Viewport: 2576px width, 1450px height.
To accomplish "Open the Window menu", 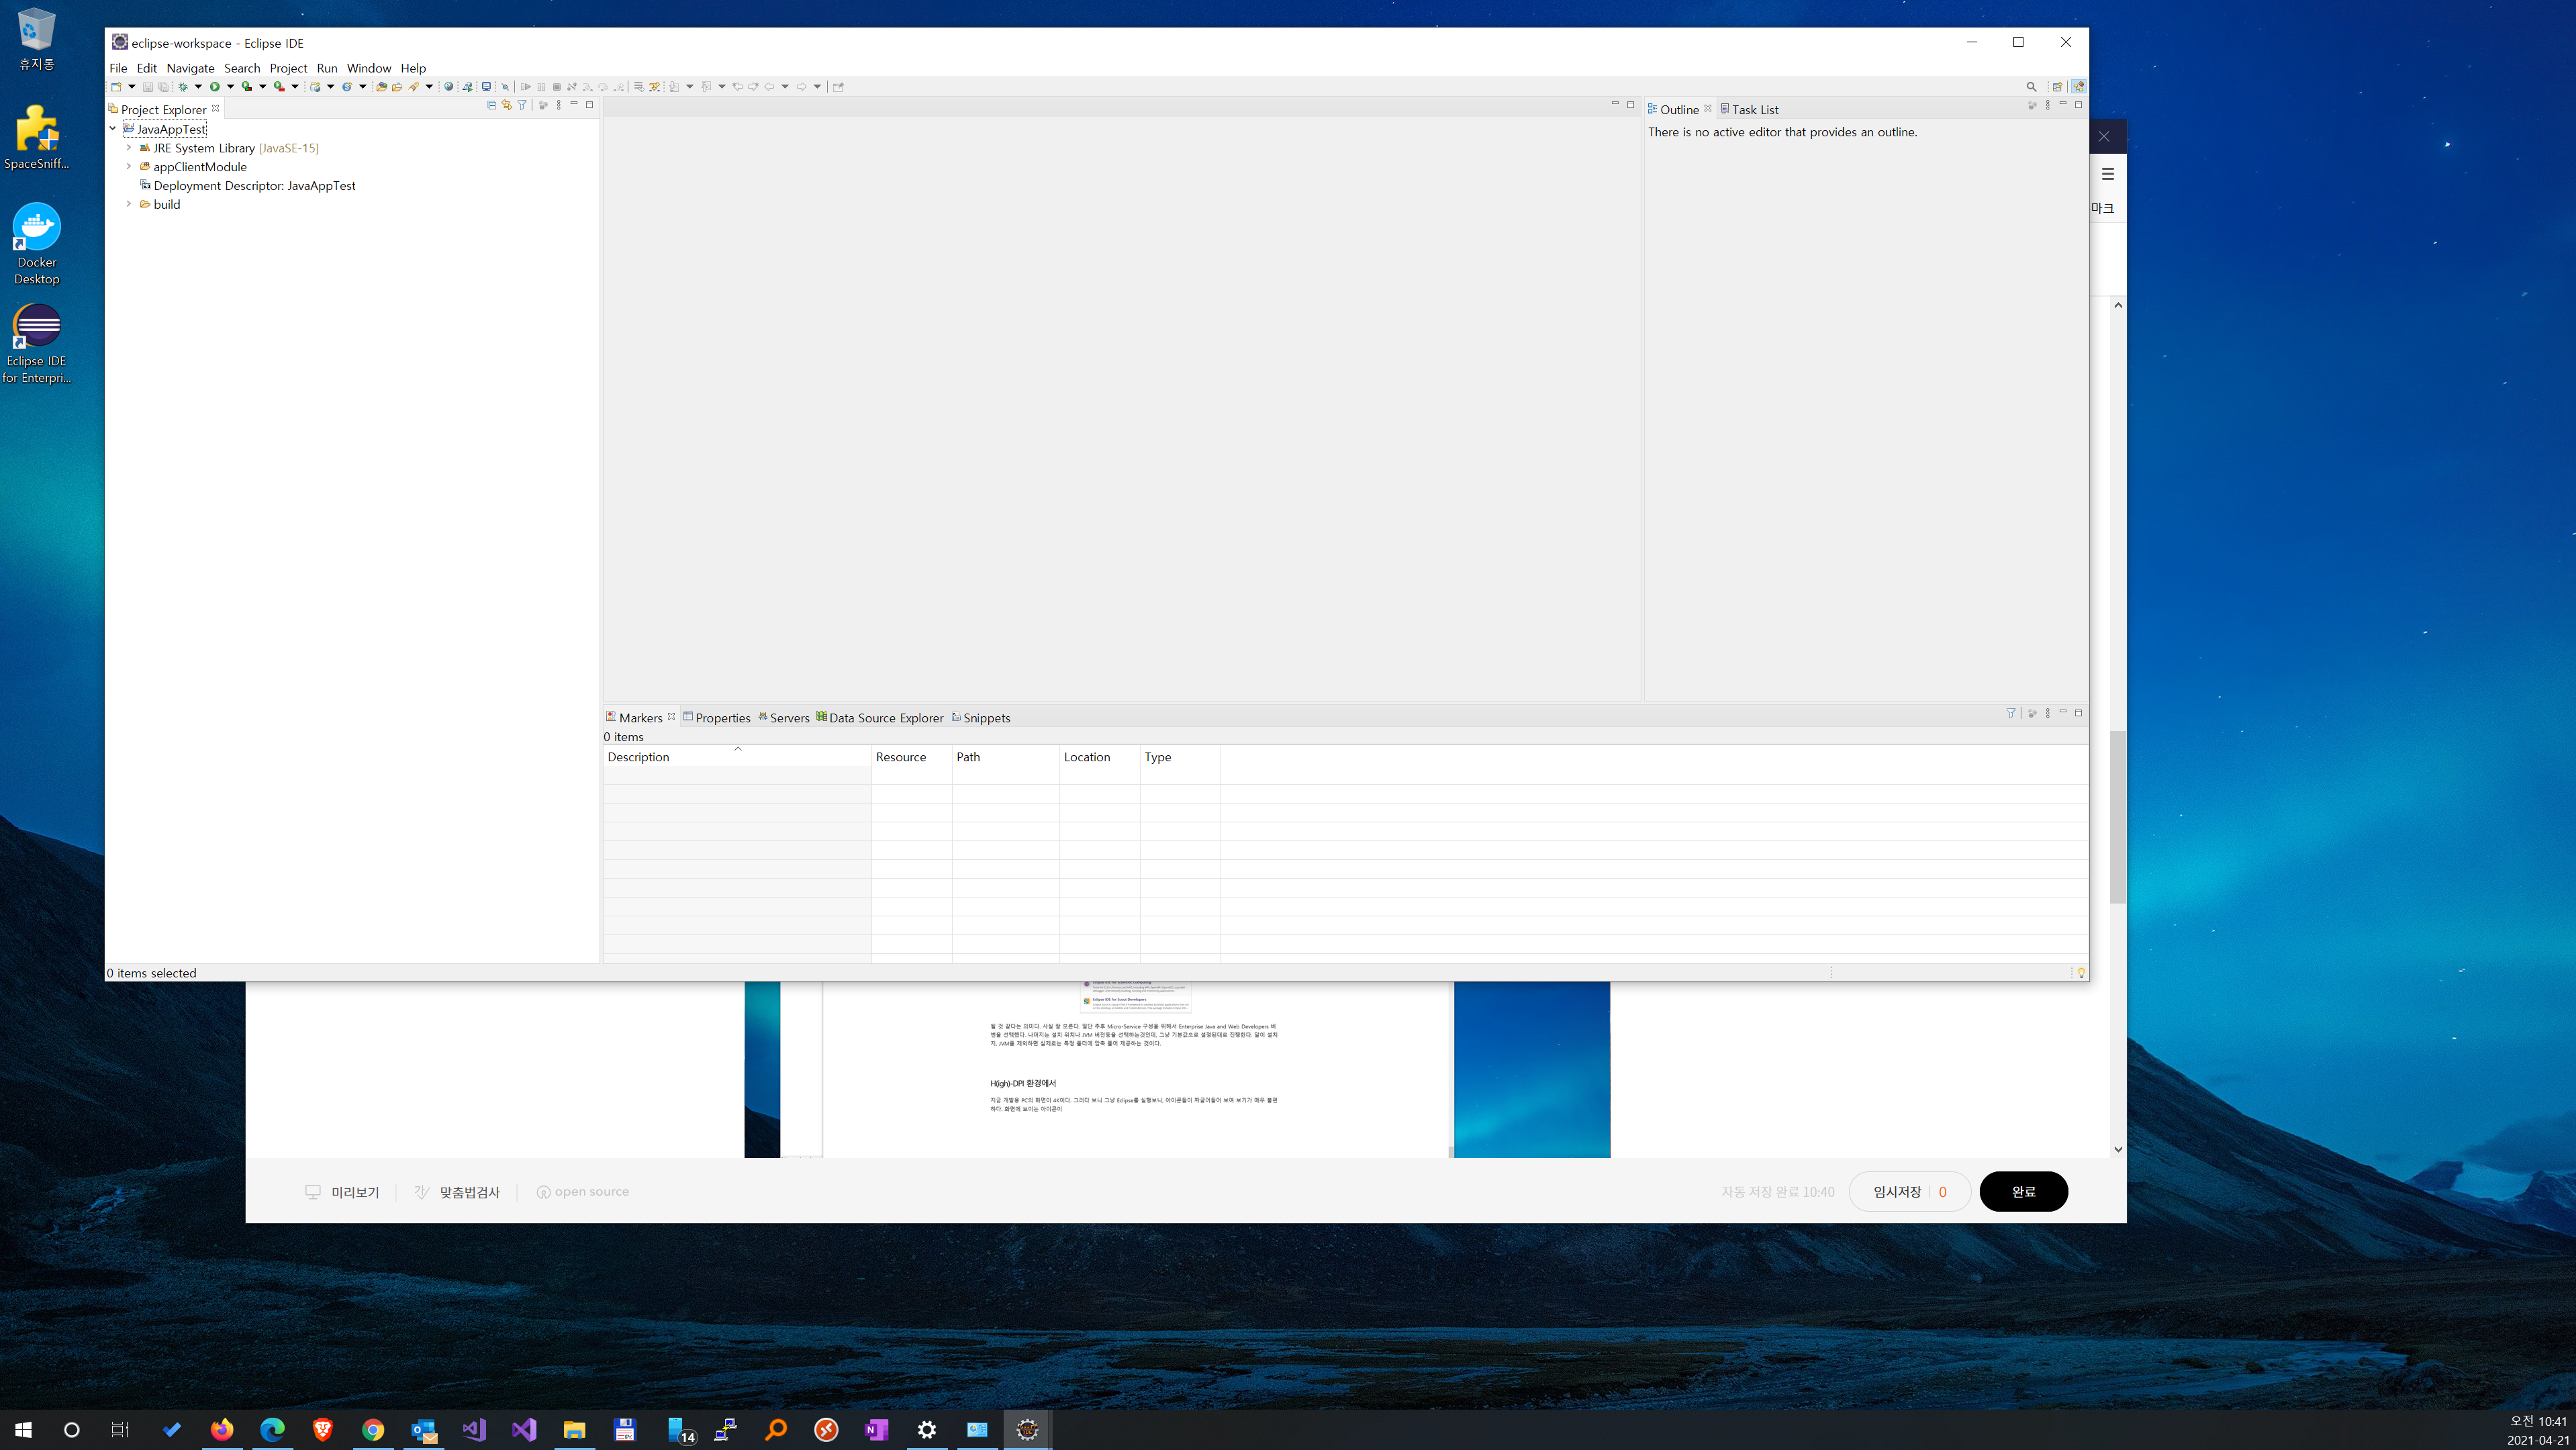I will (368, 68).
